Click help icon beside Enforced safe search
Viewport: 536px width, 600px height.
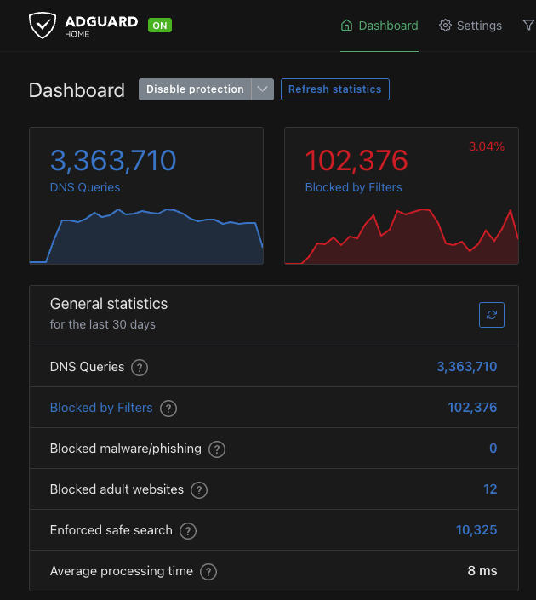[188, 531]
